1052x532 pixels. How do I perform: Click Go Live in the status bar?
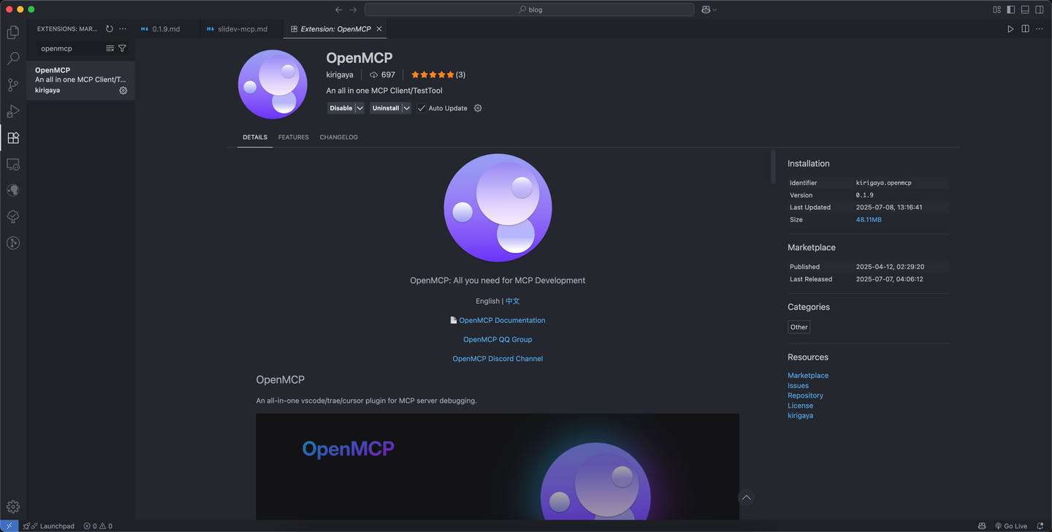(x=1011, y=525)
